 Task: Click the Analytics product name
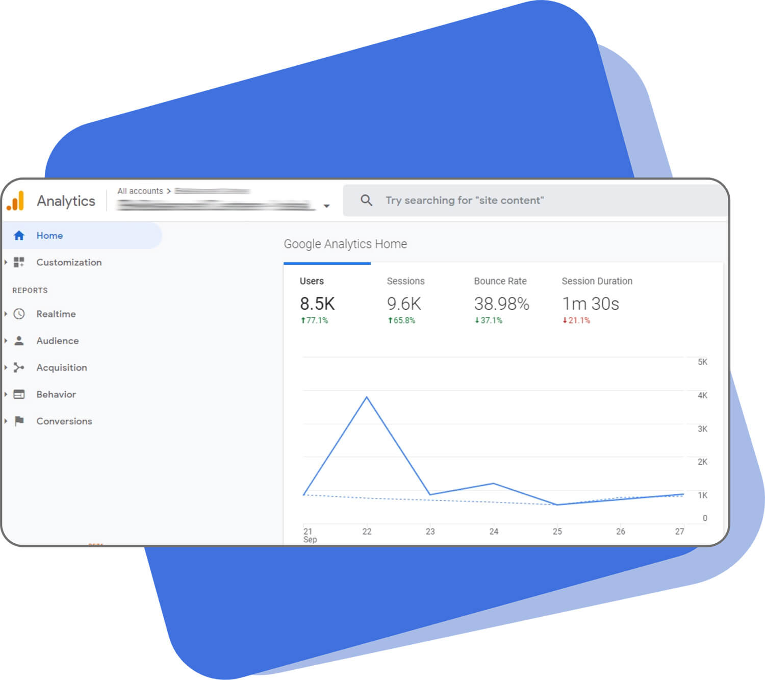tap(66, 201)
